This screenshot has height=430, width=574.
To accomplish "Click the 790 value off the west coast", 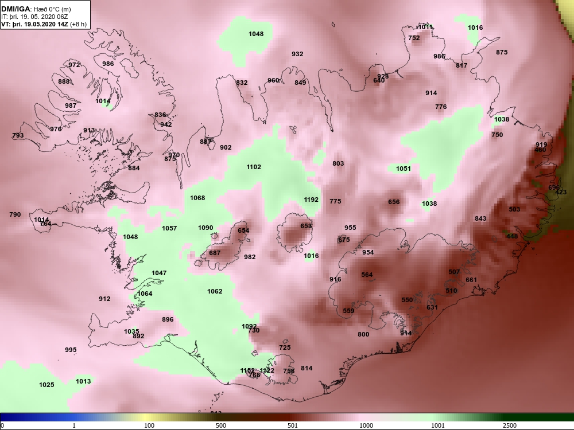I will click(x=15, y=214).
